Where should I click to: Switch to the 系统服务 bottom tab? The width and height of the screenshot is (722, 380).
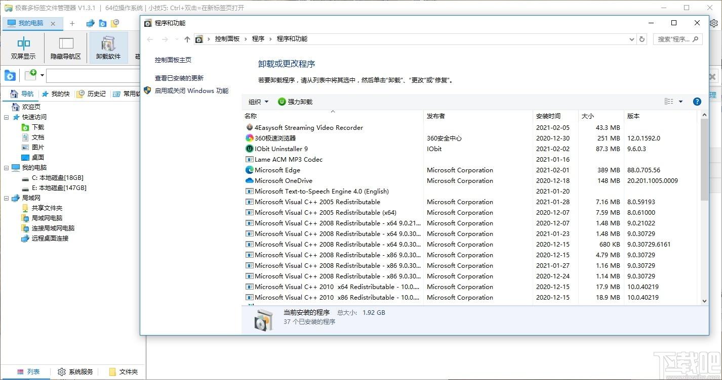(75, 372)
